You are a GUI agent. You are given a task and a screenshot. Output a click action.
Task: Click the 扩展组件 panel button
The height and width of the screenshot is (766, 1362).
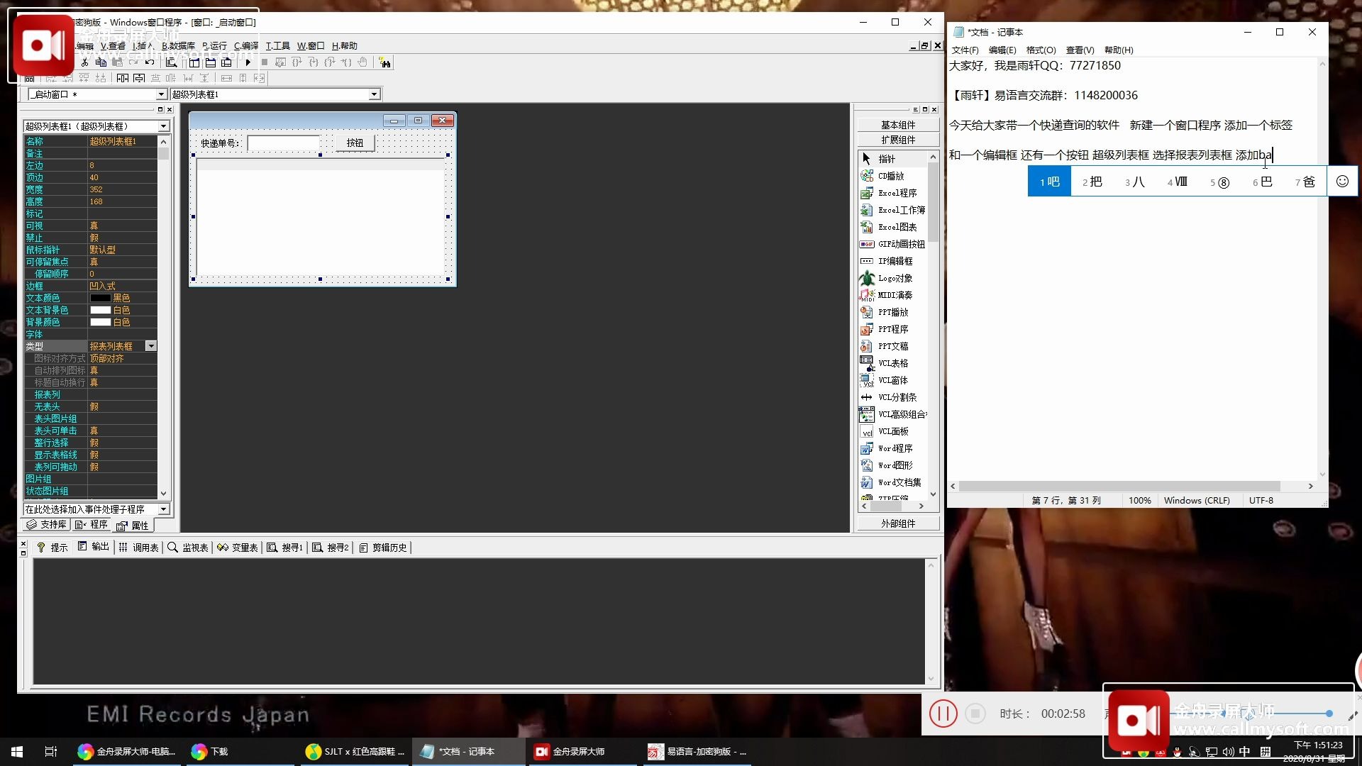[x=898, y=140]
